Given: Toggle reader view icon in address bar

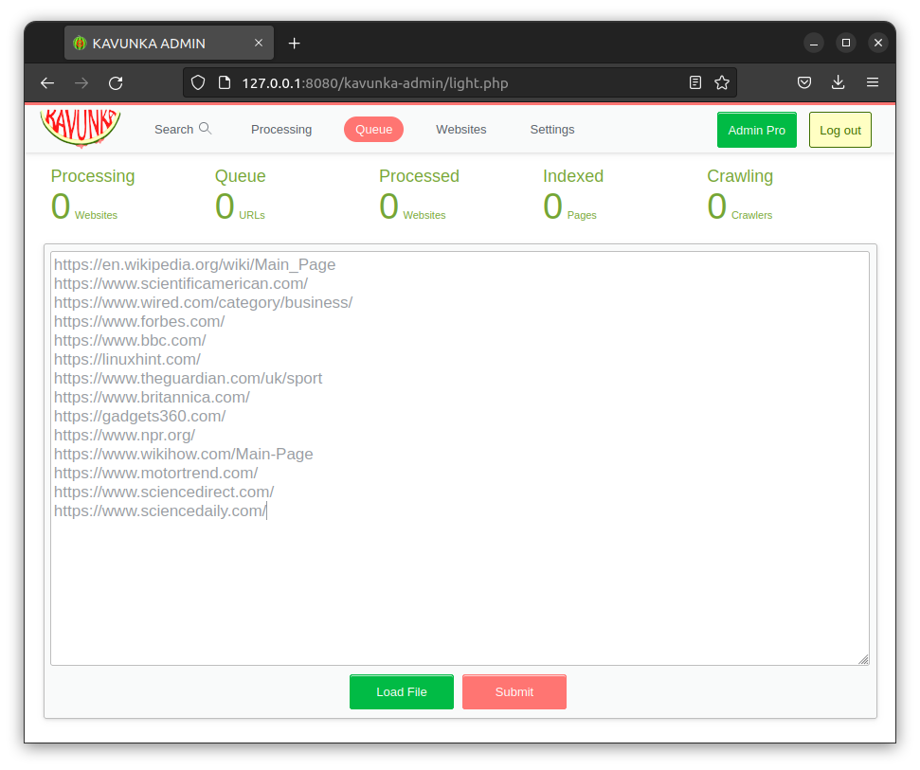Looking at the screenshot, I should [x=695, y=83].
